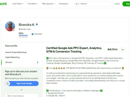Click the Log In link
The image size is (130, 97).
coord(117,4)
